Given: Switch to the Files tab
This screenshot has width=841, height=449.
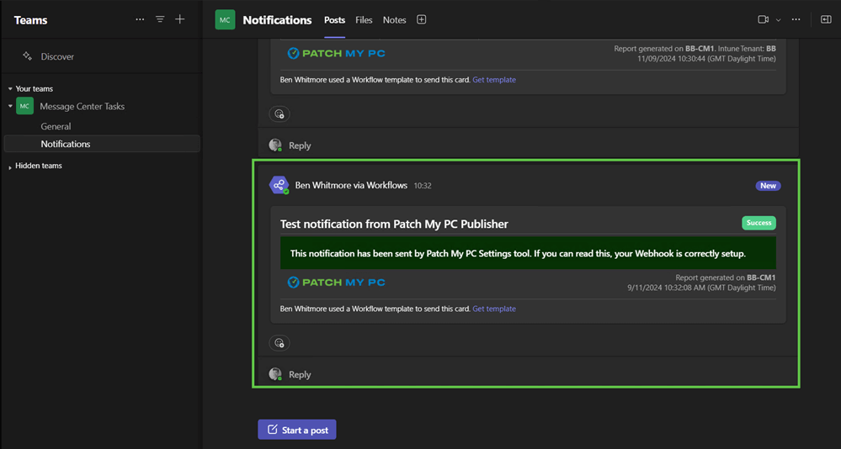Looking at the screenshot, I should coord(364,20).
